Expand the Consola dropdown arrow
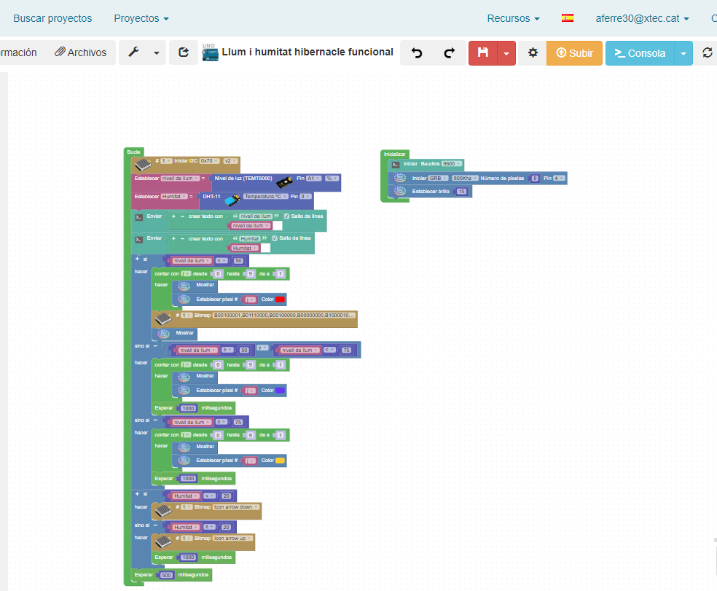 [683, 53]
